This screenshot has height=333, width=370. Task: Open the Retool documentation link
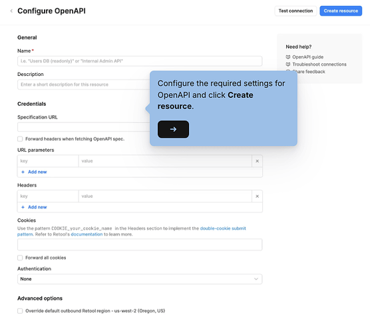tap(87, 234)
